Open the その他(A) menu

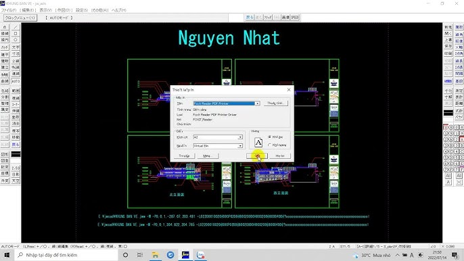click(100, 10)
